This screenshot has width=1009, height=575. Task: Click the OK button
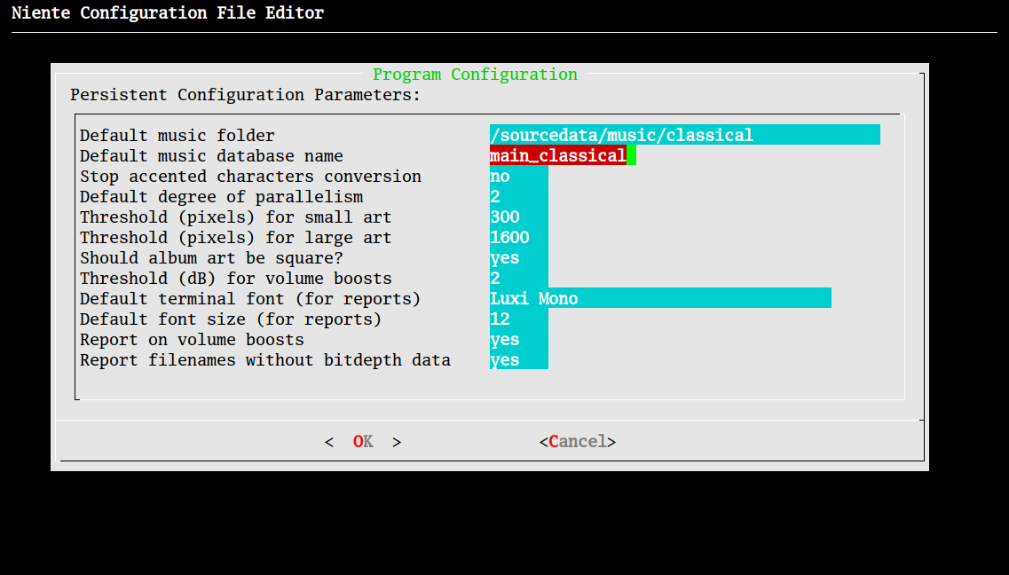(363, 442)
